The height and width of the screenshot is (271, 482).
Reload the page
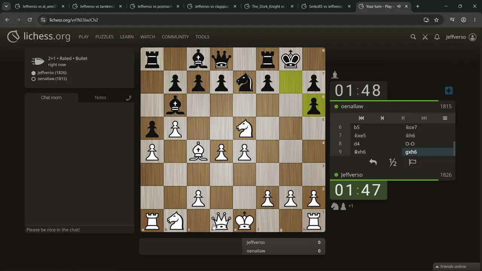(x=30, y=20)
